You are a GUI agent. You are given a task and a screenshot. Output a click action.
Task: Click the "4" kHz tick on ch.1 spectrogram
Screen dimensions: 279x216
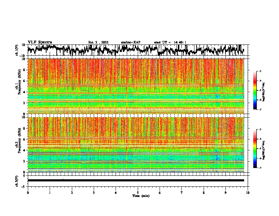24,92
